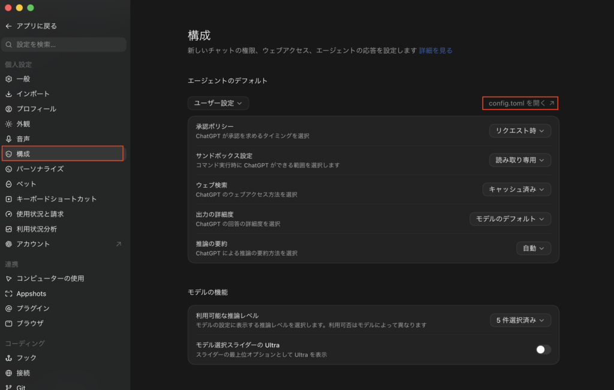614x390 pixels.
Task: Click the Appshots capture icon
Action: [x=8, y=293]
